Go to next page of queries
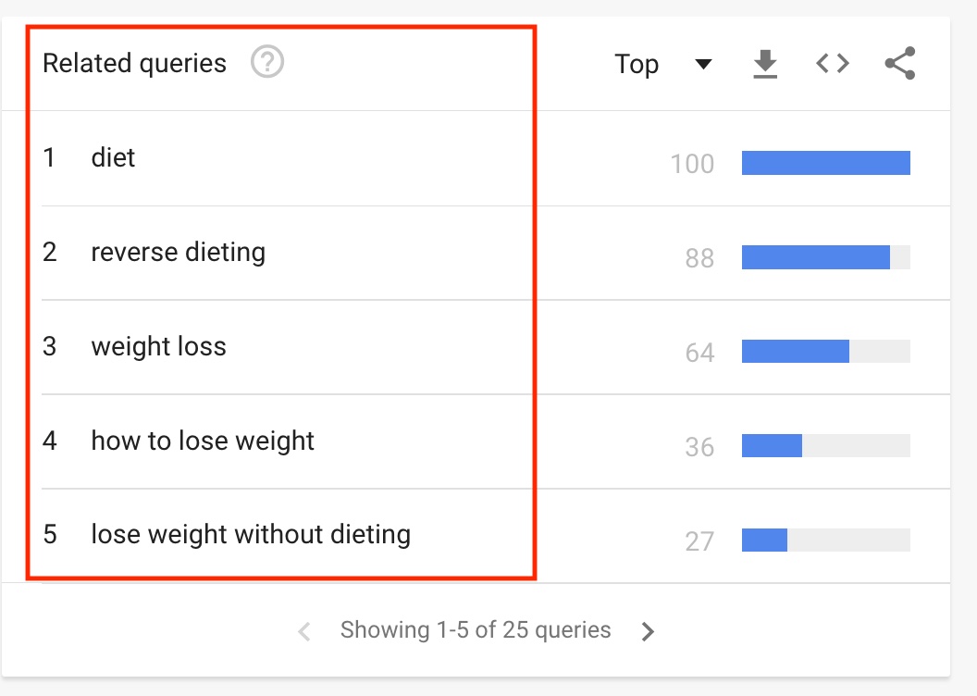977x696 pixels. pos(649,631)
